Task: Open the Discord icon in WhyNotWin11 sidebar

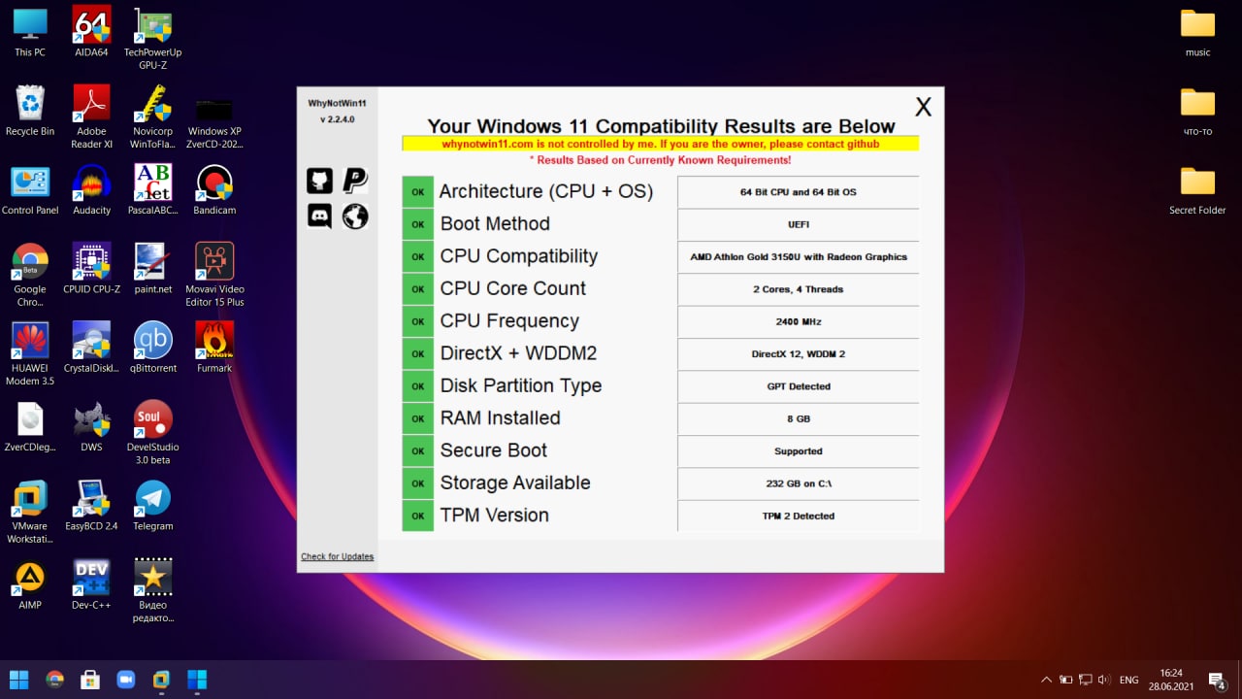Action: [x=319, y=216]
